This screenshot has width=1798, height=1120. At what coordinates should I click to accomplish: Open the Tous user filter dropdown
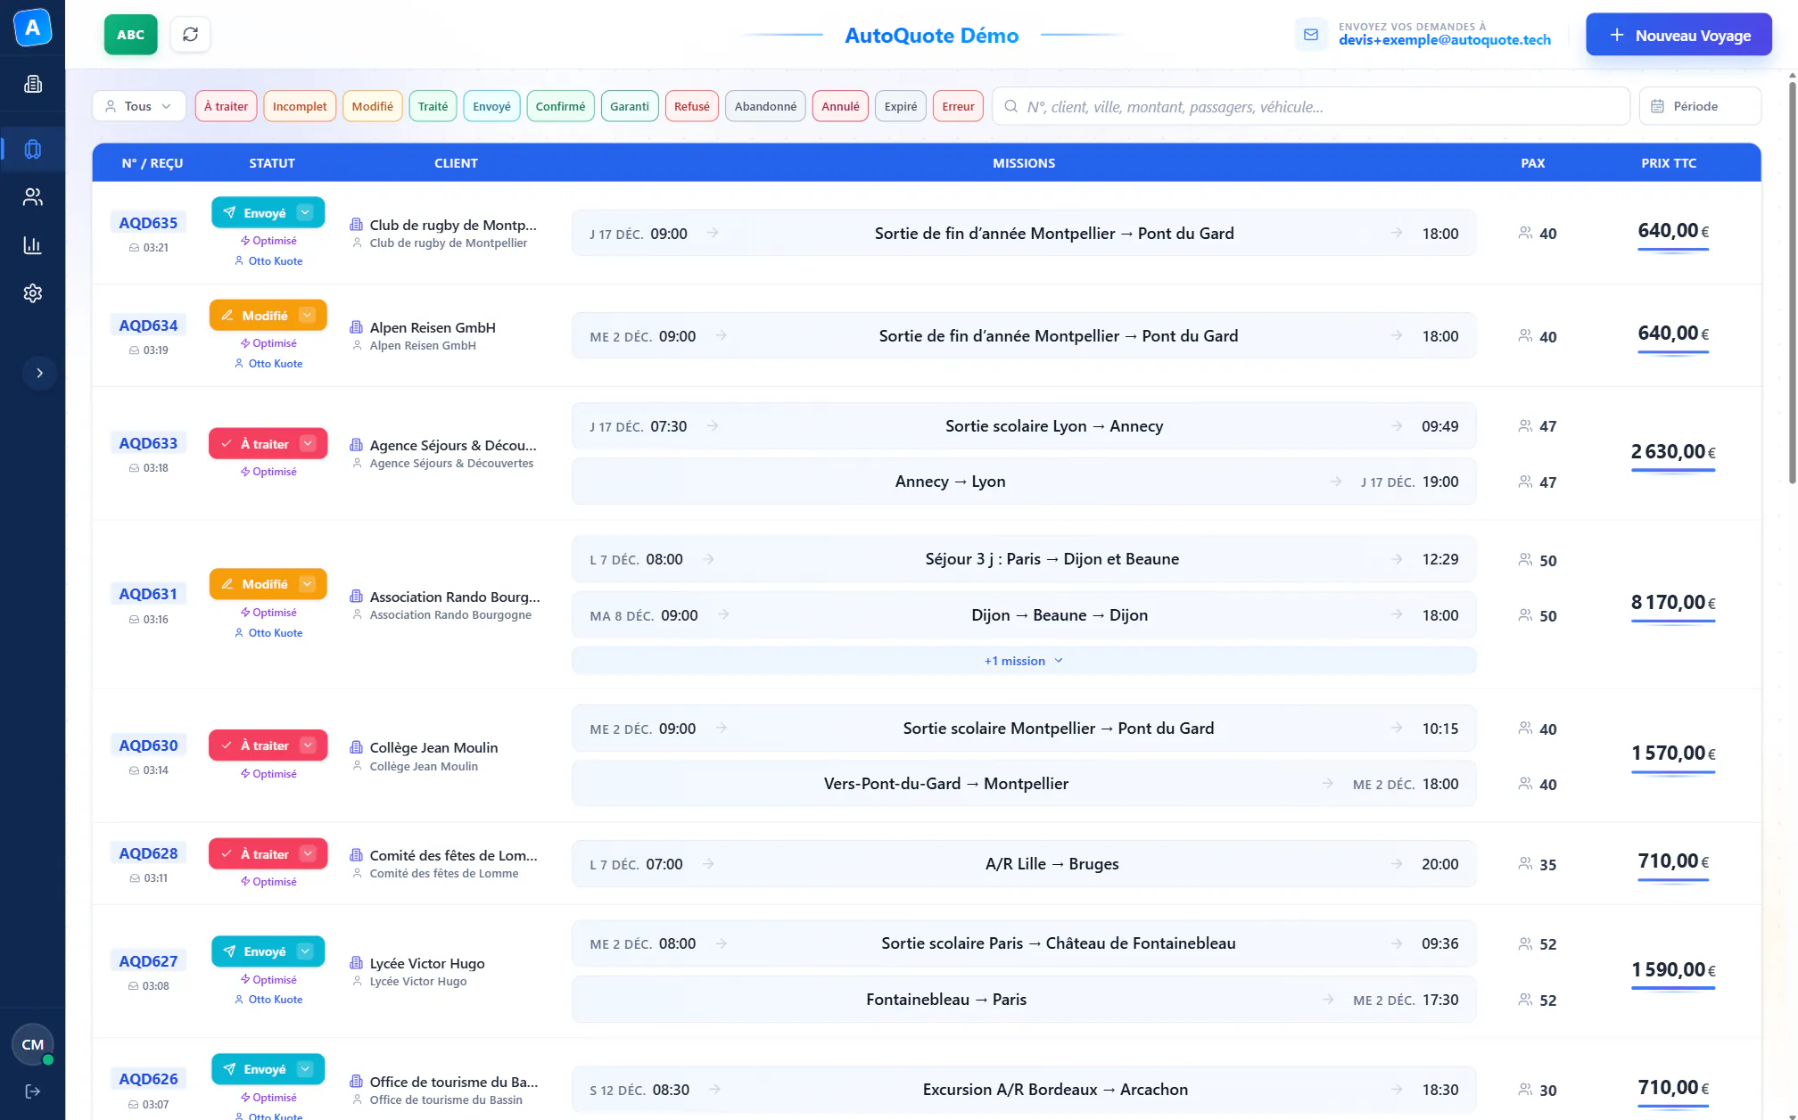tap(139, 106)
